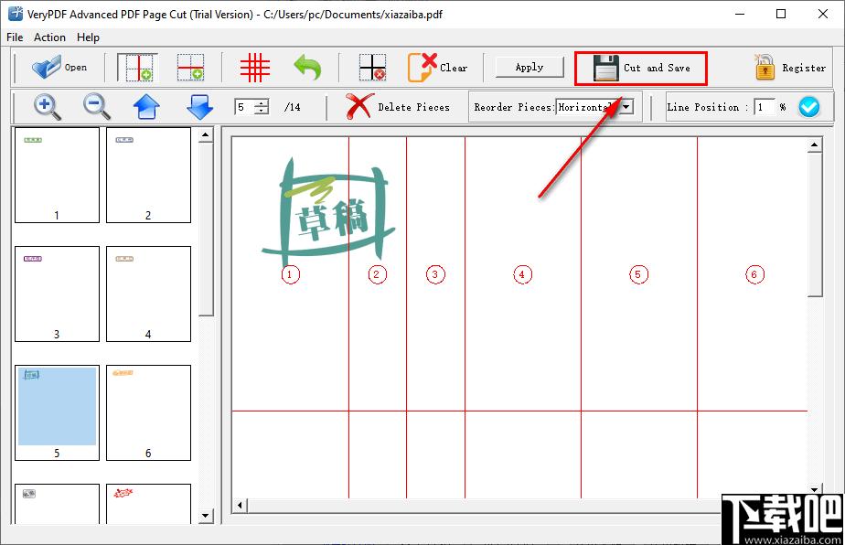This screenshot has width=845, height=545.
Task: Click page view scroll up arrow
Action: coord(814,144)
